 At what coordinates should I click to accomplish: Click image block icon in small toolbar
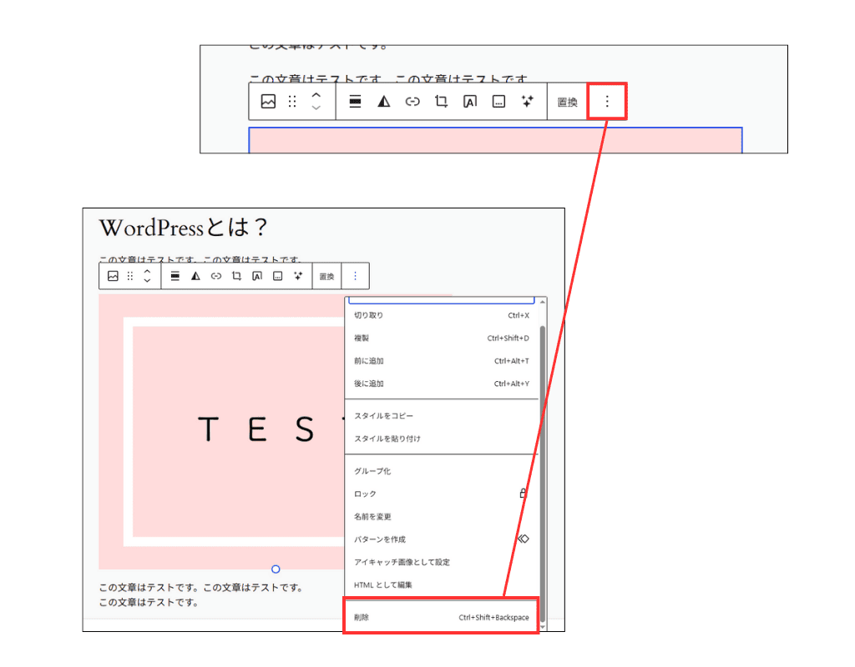(x=113, y=276)
